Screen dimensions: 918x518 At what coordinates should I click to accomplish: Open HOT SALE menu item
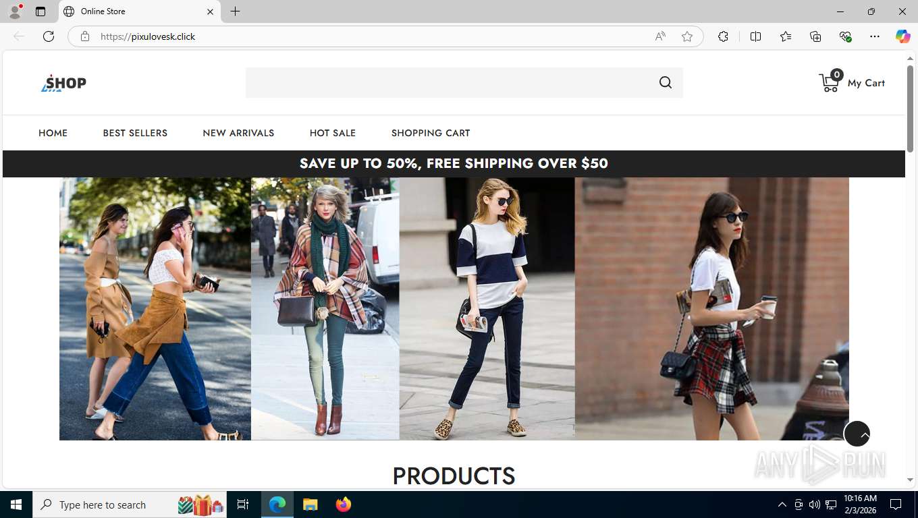click(x=333, y=133)
